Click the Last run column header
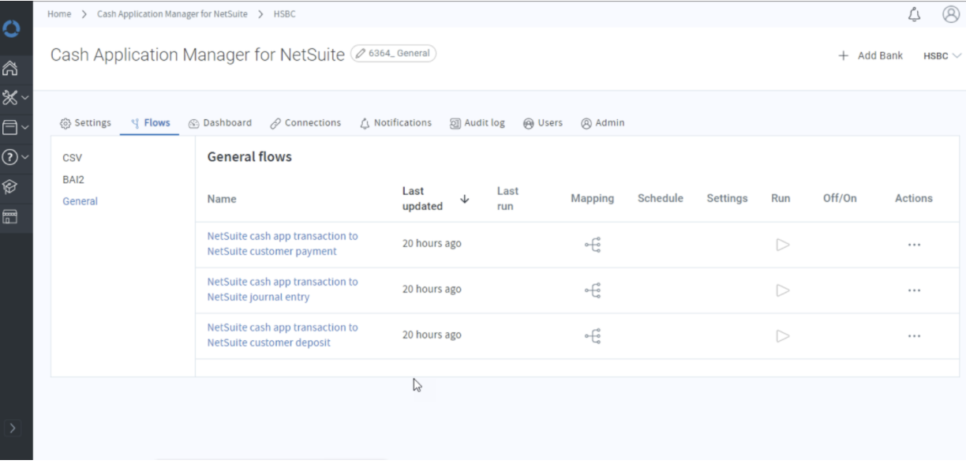The image size is (966, 464). (507, 198)
